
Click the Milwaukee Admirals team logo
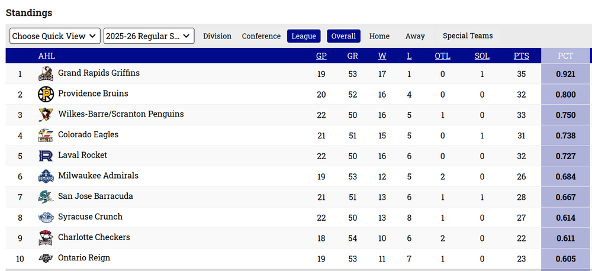coord(46,176)
